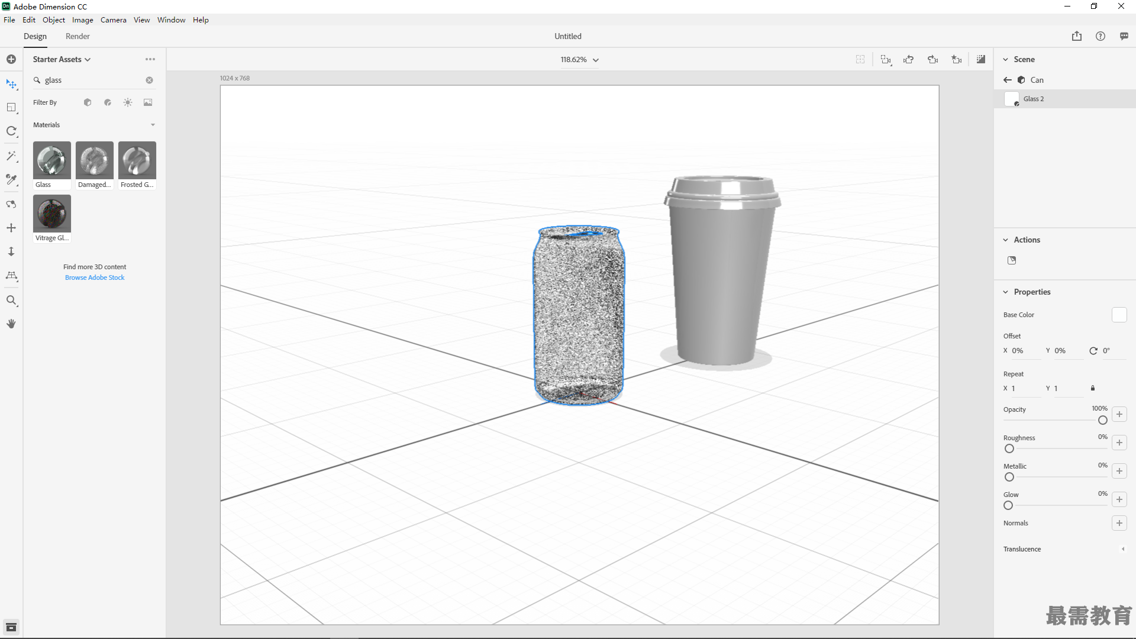Open the Camera menu
Screen dimensions: 1136x639
pyautogui.click(x=114, y=20)
